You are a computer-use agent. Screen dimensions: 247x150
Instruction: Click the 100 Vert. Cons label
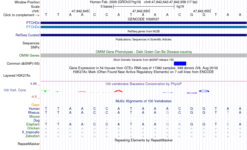(x=15, y=90)
